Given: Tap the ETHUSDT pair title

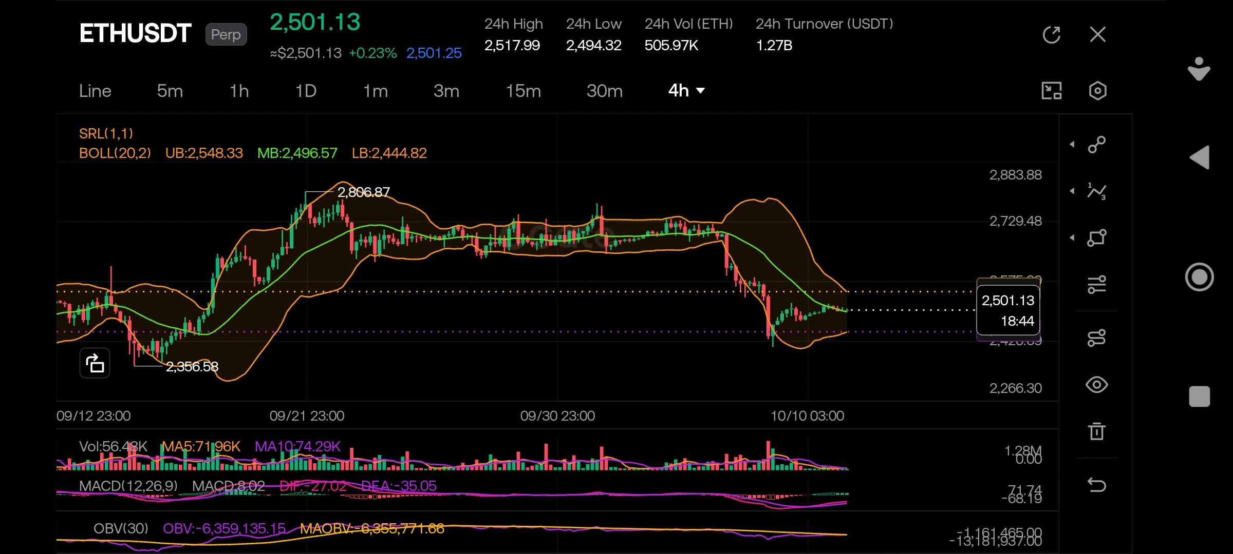Looking at the screenshot, I should tap(135, 33).
